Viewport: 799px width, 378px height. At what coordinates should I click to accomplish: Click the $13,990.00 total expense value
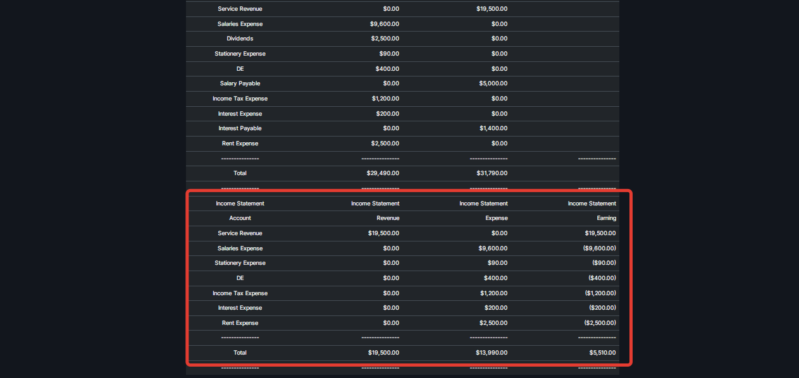click(492, 353)
